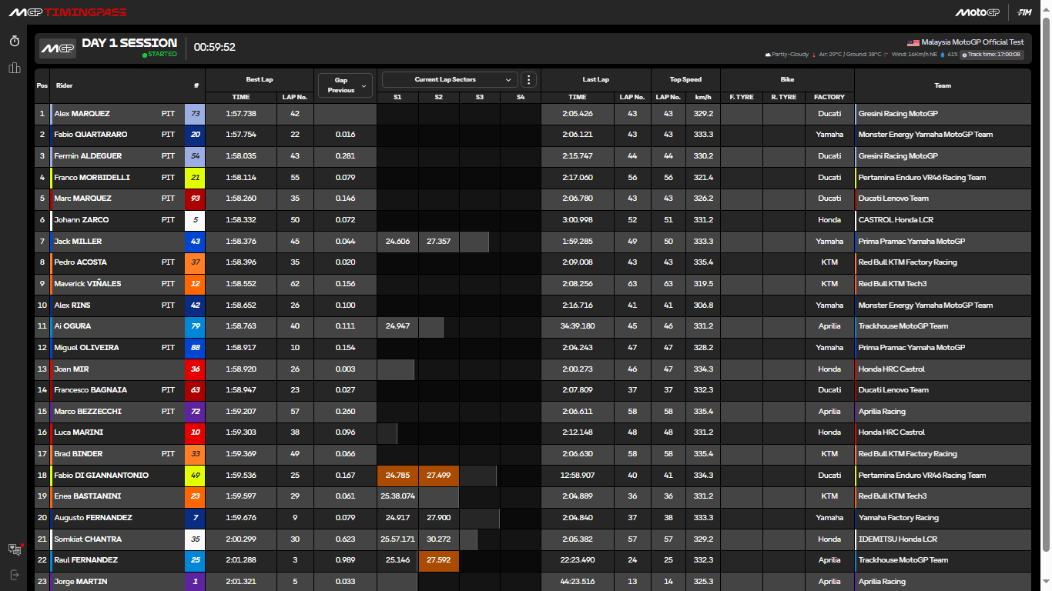1052x591 pixels.
Task: Click the Malaysia flag icon
Action: [x=913, y=42]
